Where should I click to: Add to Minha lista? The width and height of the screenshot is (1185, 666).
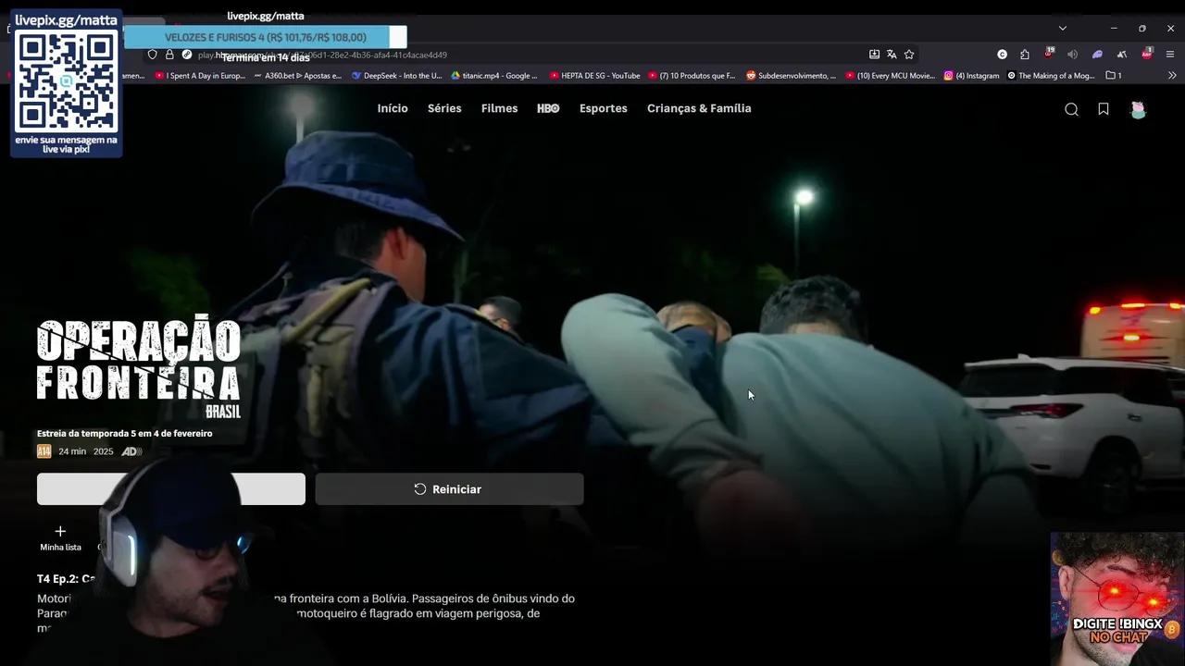[60, 537]
